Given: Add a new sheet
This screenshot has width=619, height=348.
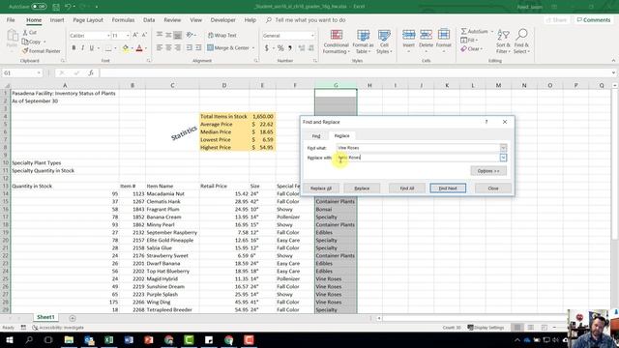Looking at the screenshot, I should coord(73,318).
